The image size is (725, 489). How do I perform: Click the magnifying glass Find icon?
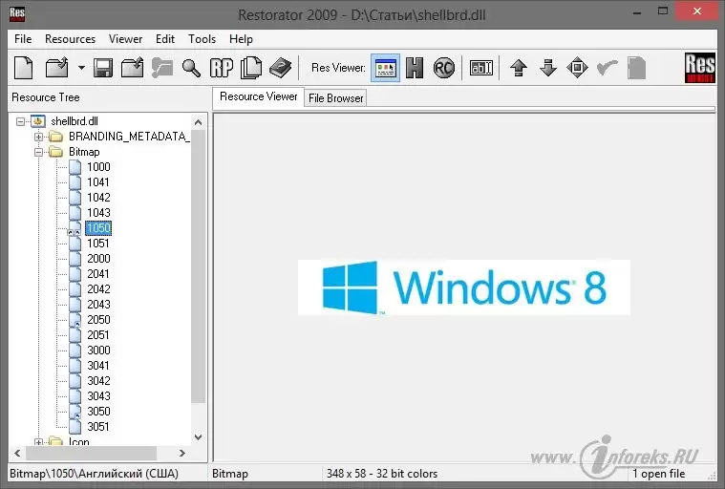(x=192, y=68)
